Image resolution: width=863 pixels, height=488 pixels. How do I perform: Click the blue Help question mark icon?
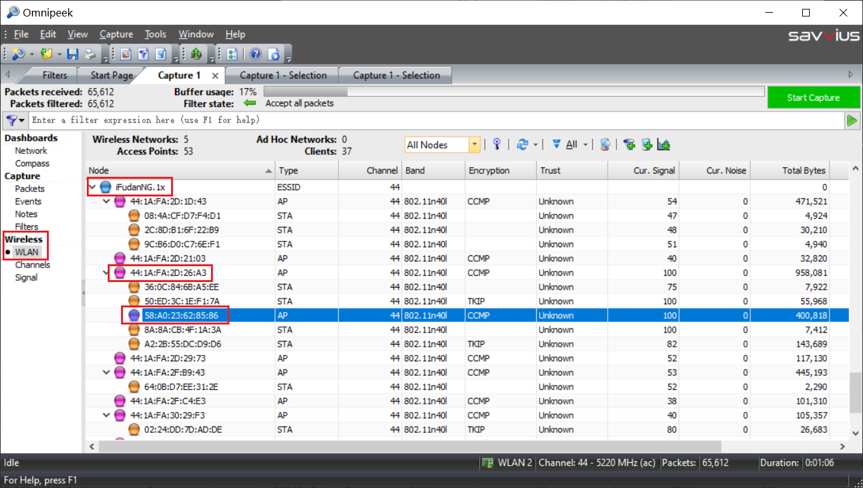click(x=256, y=55)
